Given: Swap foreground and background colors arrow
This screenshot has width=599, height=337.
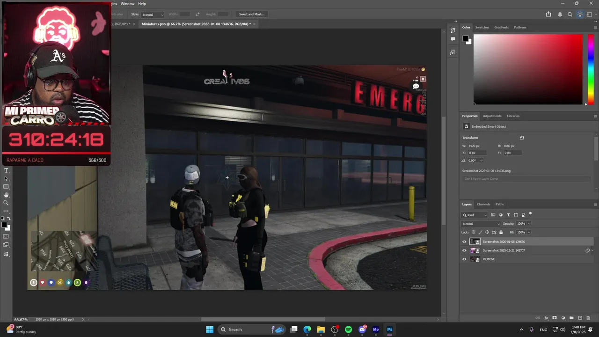Looking at the screenshot, I should pyautogui.click(x=9, y=219).
